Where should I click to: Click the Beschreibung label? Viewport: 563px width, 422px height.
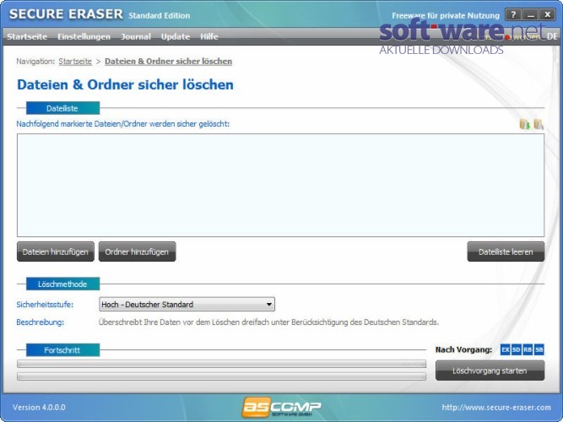click(x=41, y=322)
